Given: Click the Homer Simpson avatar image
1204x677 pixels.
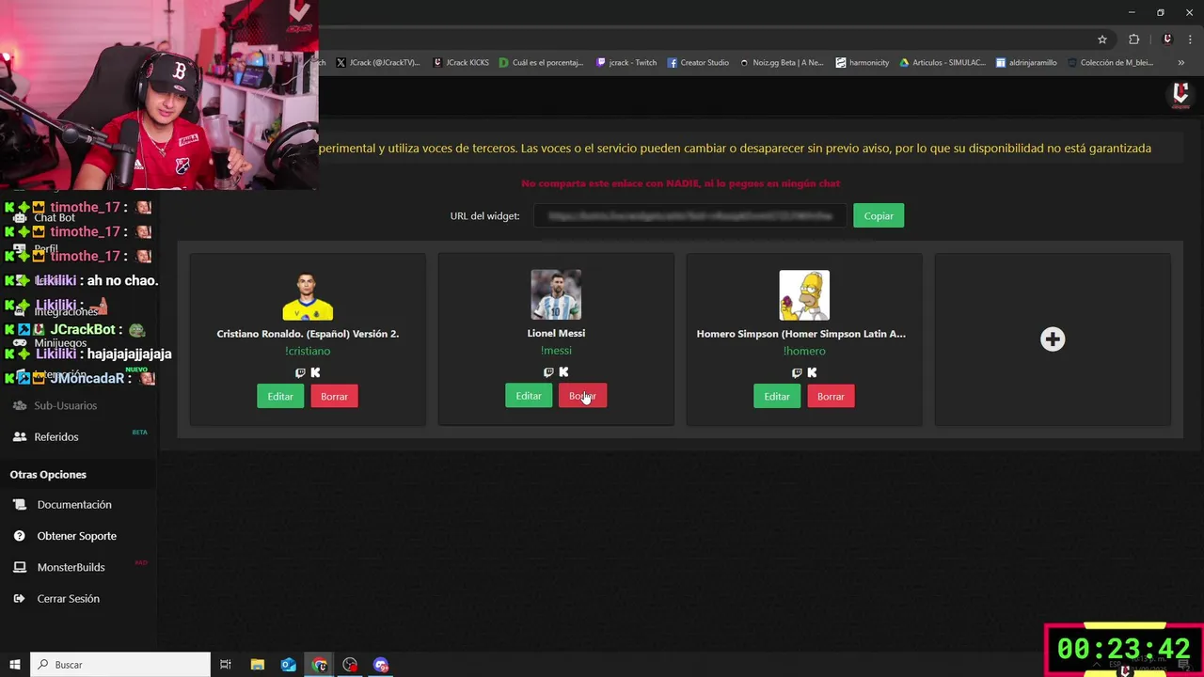Looking at the screenshot, I should coord(804,295).
